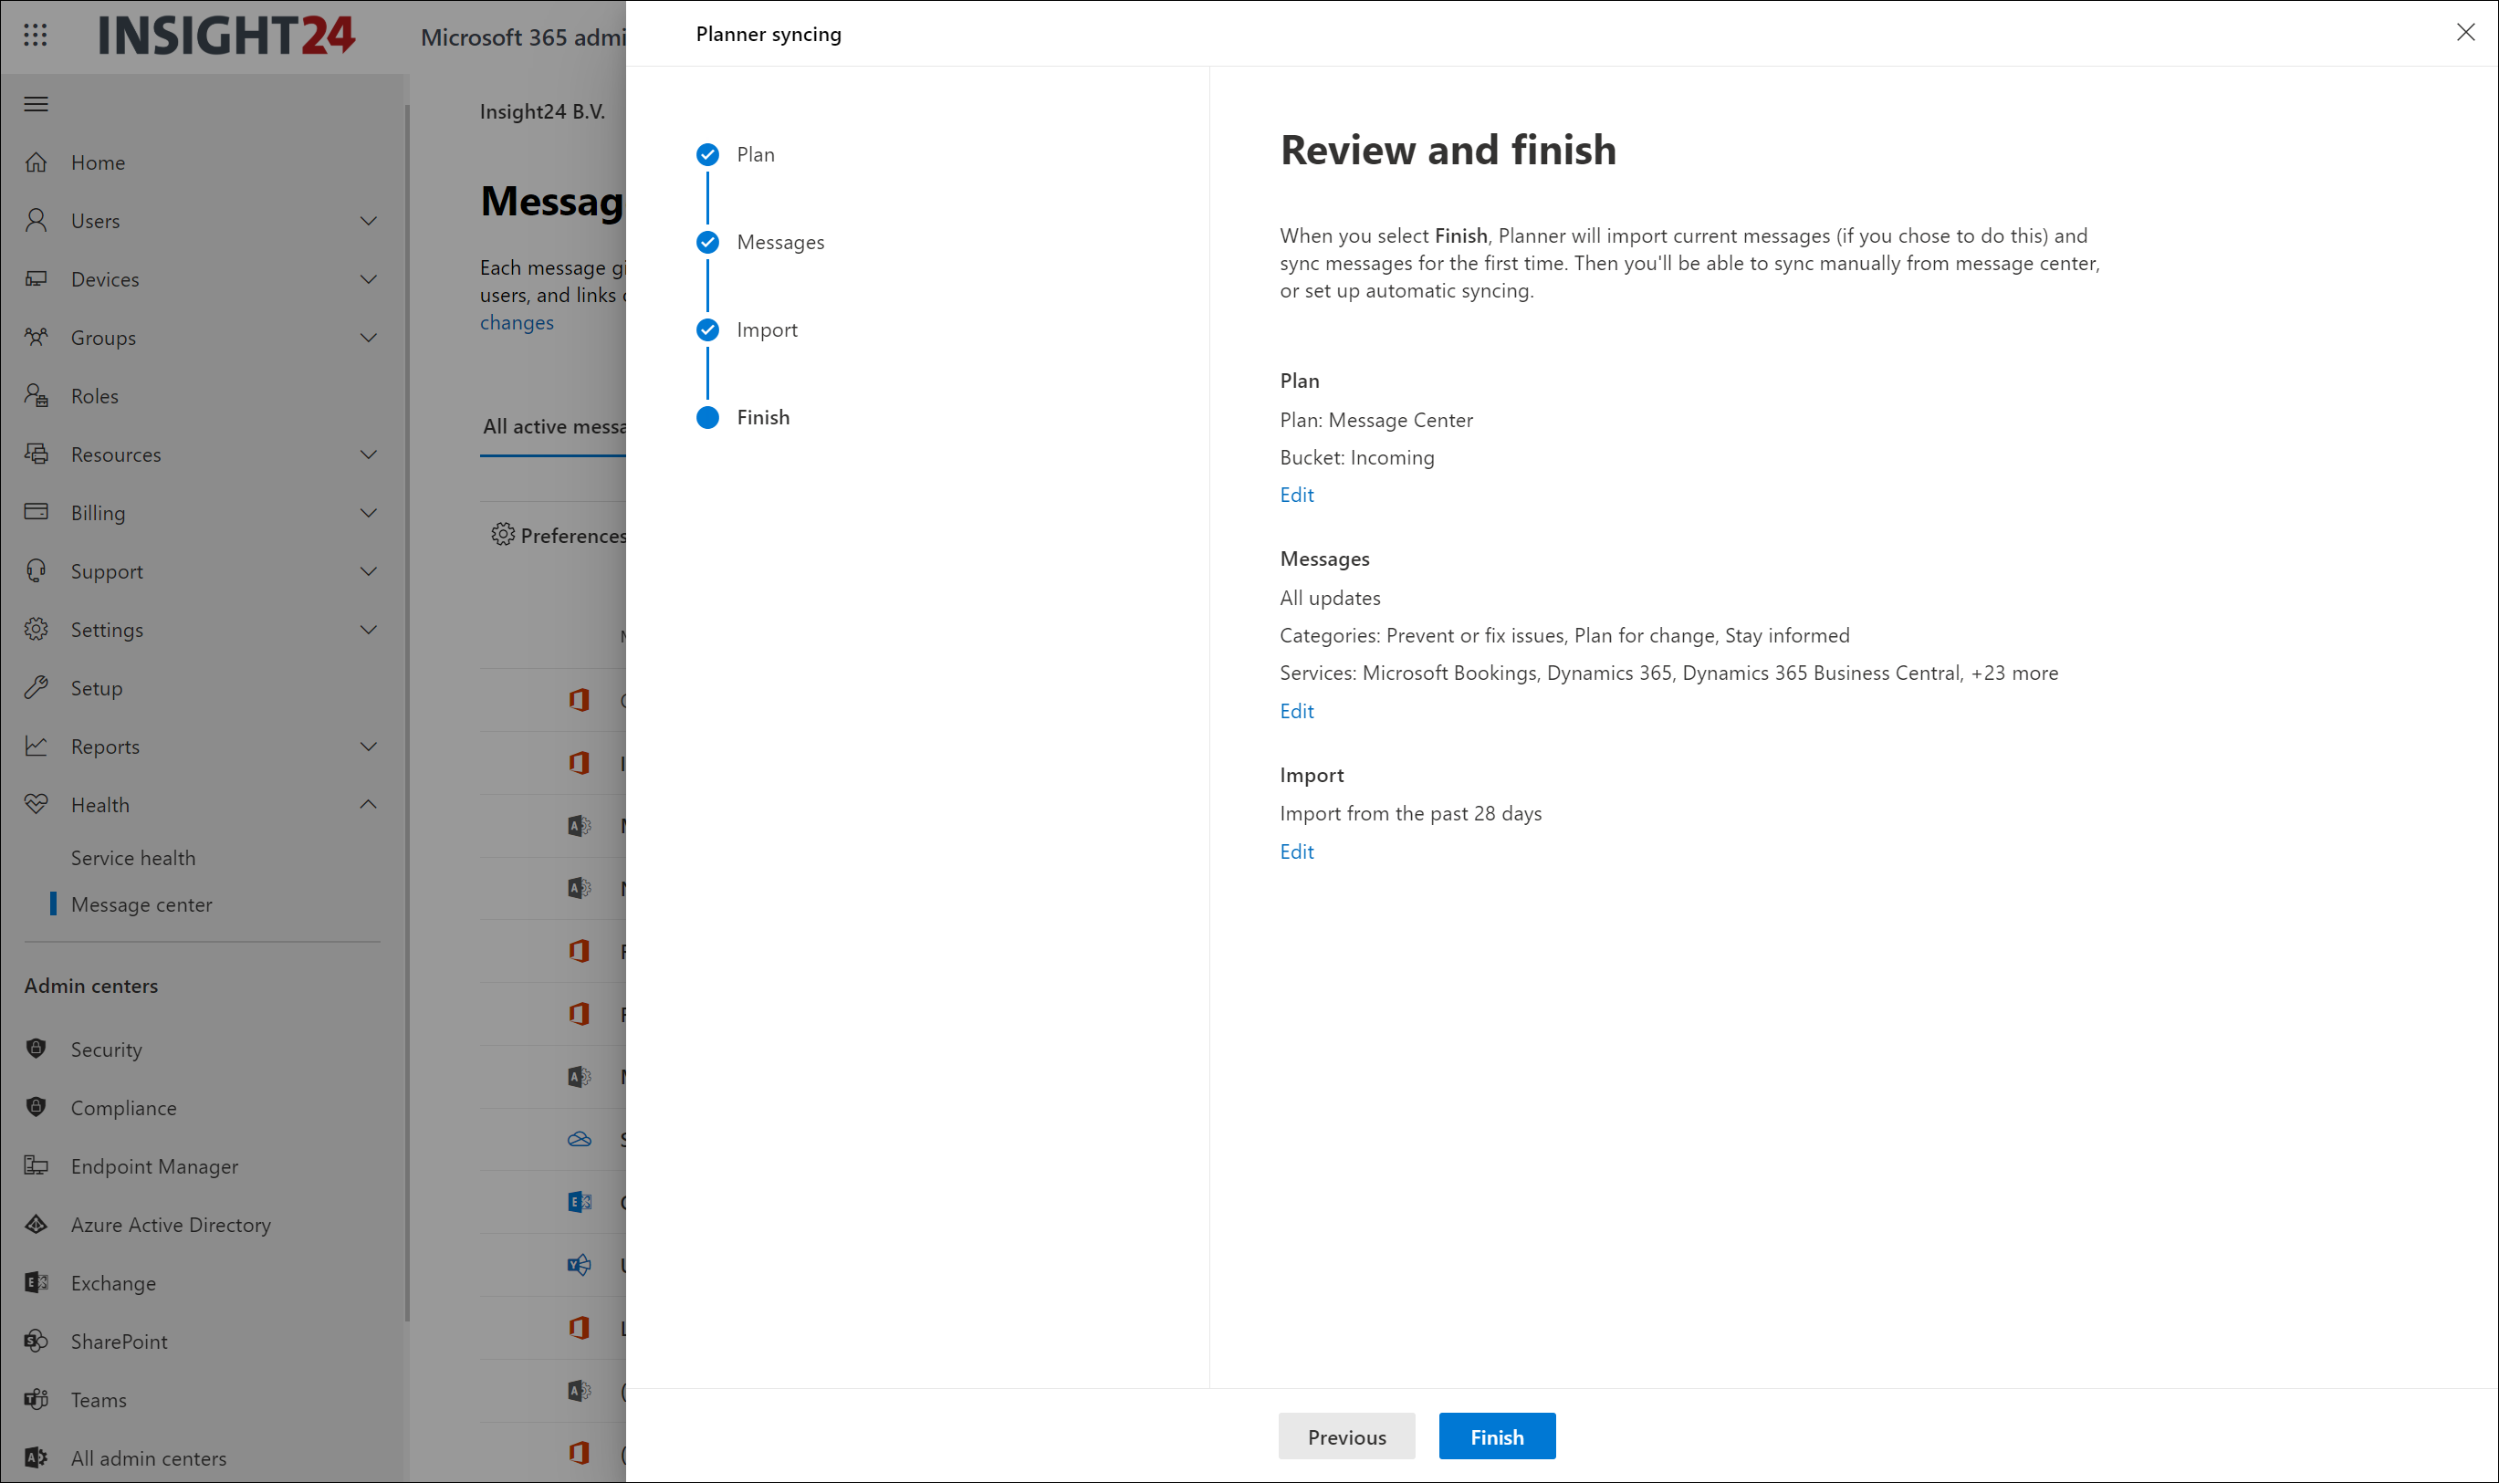The width and height of the screenshot is (2499, 1483).
Task: Click the All admin centers icon
Action: pyautogui.click(x=36, y=1458)
